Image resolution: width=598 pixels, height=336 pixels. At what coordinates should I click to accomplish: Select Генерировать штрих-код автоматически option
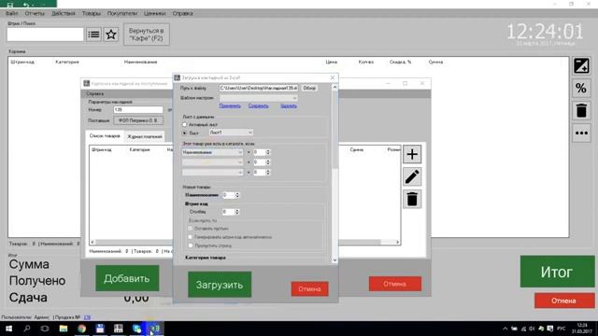[190, 237]
